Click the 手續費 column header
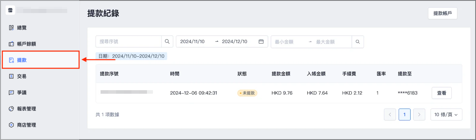 click(x=349, y=74)
